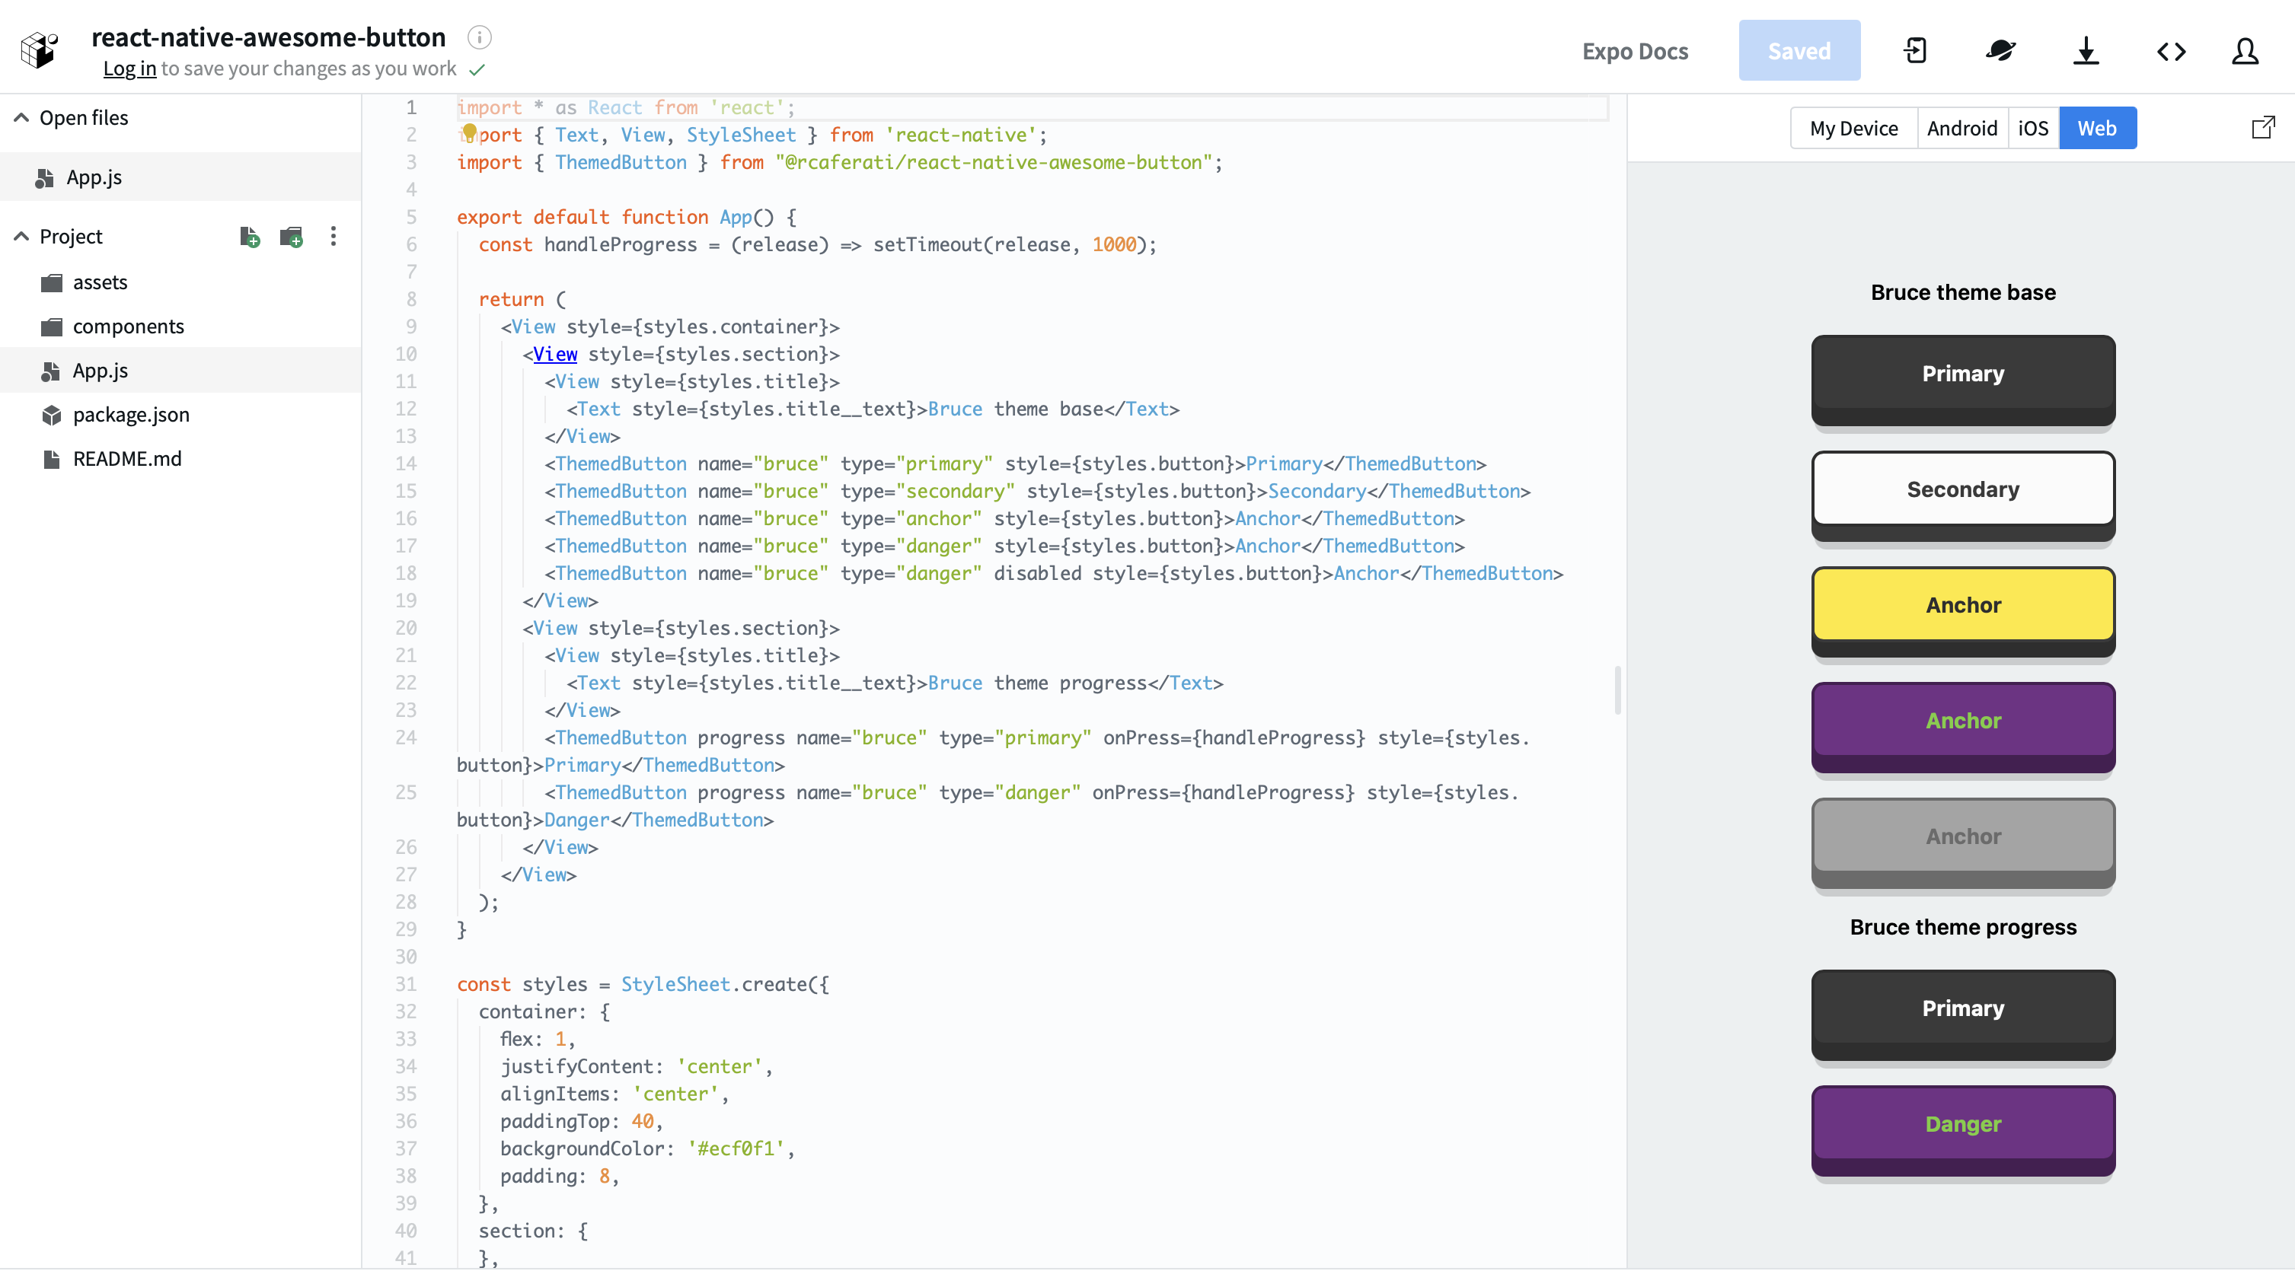The width and height of the screenshot is (2295, 1271).
Task: Add a new folder in Project
Action: click(x=292, y=236)
